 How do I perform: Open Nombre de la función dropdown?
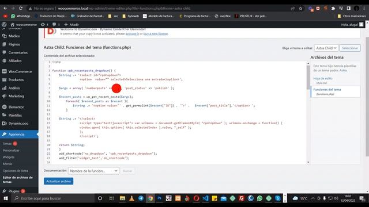click(x=93, y=171)
